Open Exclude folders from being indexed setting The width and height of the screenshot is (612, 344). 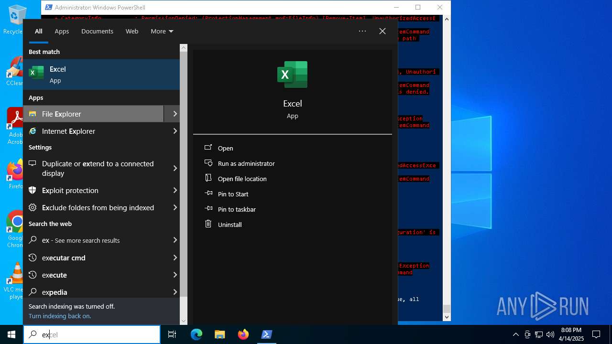pos(94,207)
